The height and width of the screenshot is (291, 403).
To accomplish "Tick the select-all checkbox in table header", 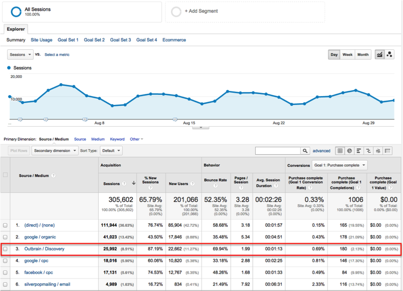I will (x=5, y=175).
